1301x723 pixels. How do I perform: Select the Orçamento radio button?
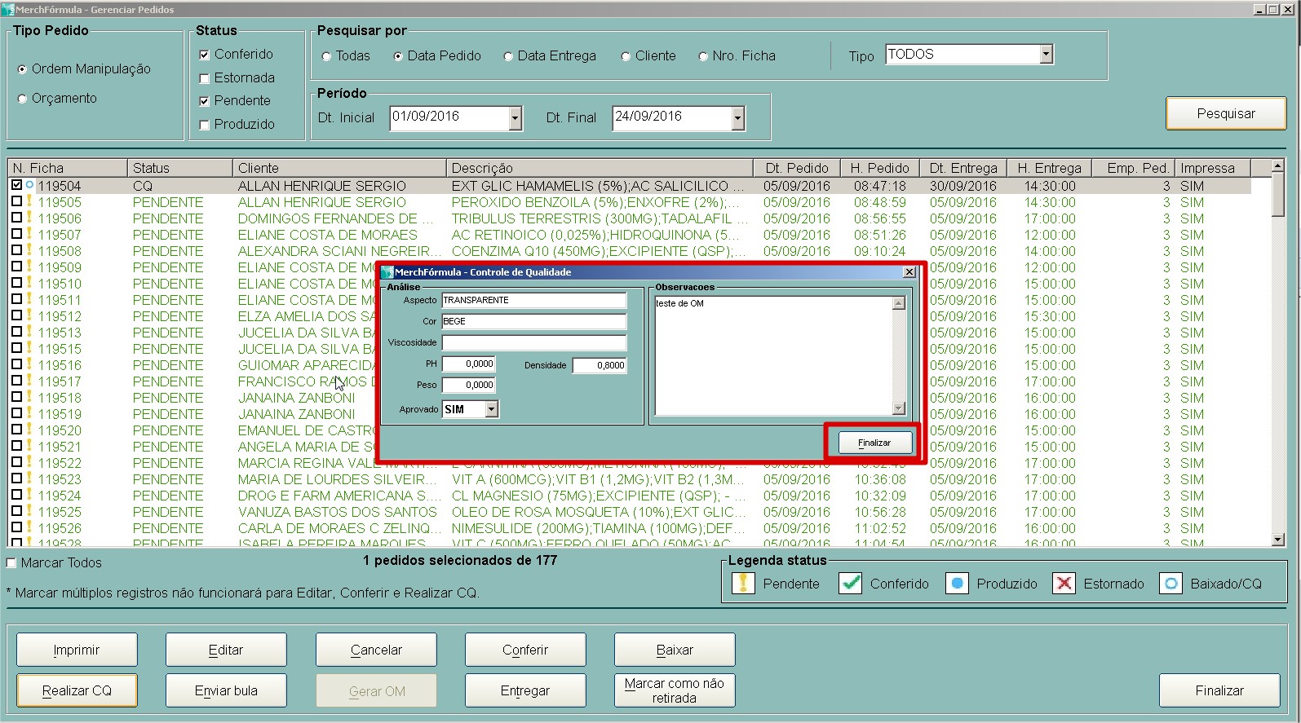pyautogui.click(x=23, y=99)
